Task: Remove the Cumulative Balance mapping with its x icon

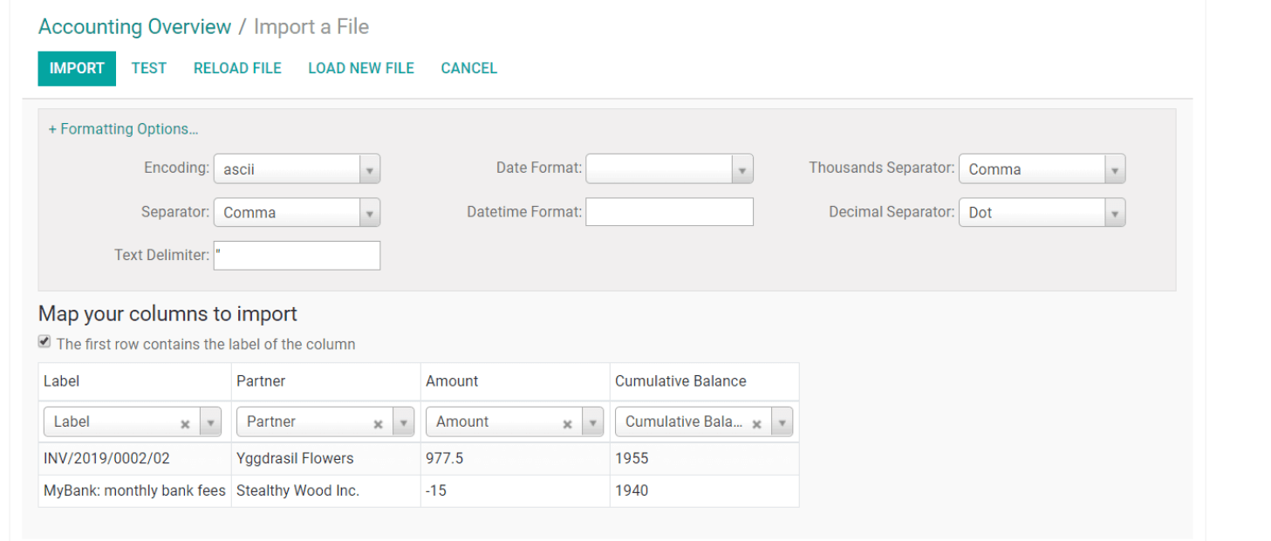Action: tap(757, 424)
